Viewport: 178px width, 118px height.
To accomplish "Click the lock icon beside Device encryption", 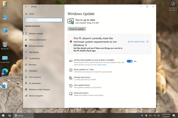I will point(26,96).
